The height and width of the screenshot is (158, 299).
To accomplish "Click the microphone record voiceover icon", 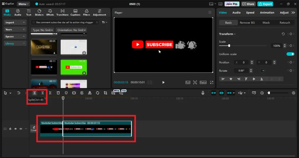I will click(203, 93).
